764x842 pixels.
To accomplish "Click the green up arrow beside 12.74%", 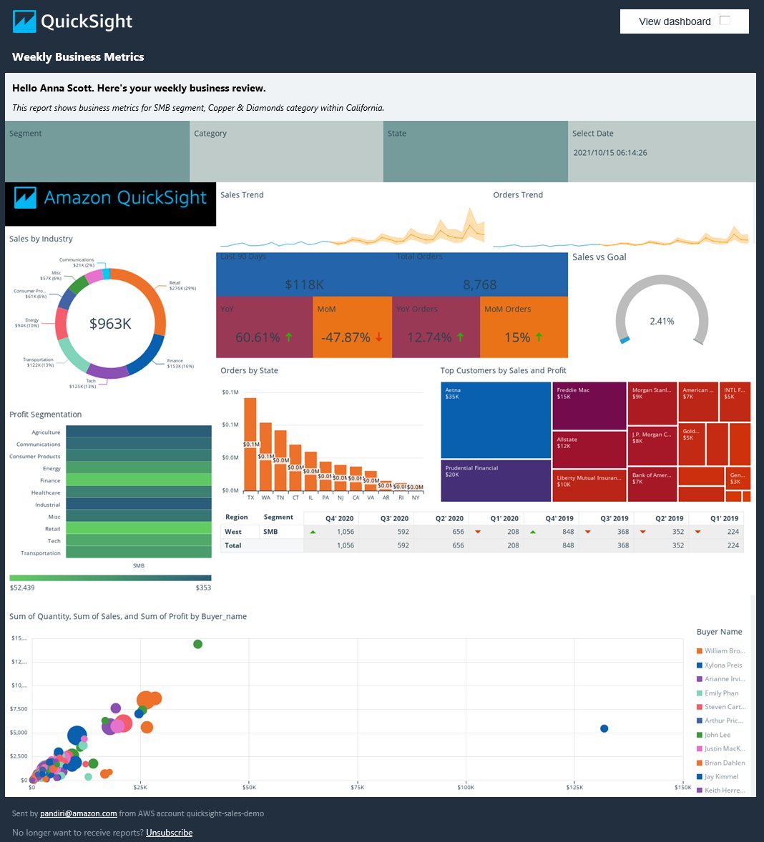I will (x=460, y=337).
